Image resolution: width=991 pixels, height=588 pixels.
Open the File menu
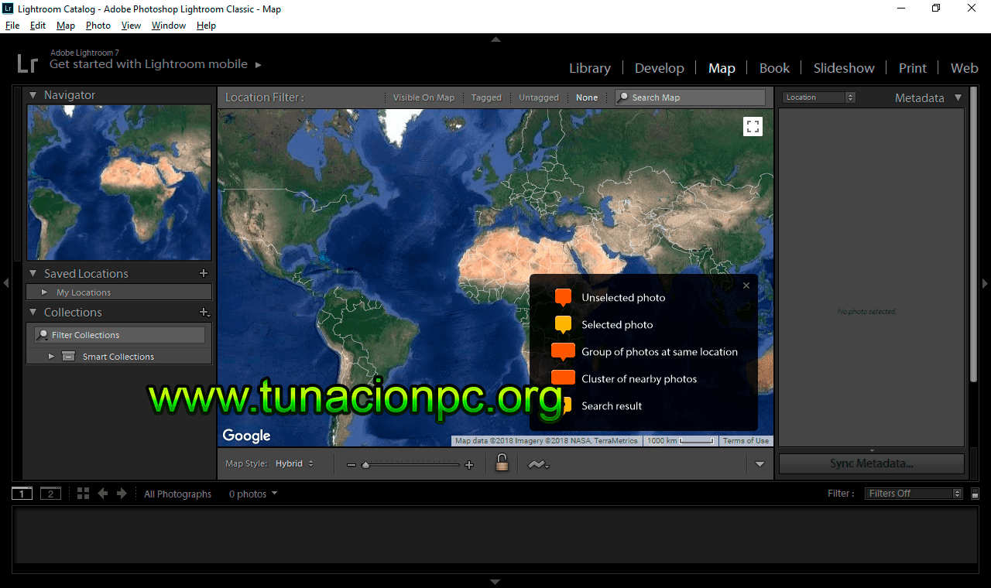pos(12,26)
